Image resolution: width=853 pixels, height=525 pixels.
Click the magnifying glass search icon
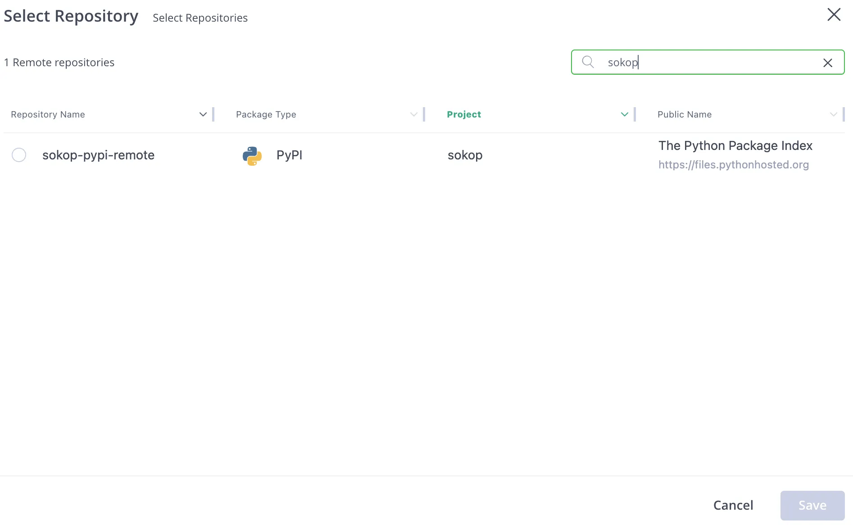point(588,62)
